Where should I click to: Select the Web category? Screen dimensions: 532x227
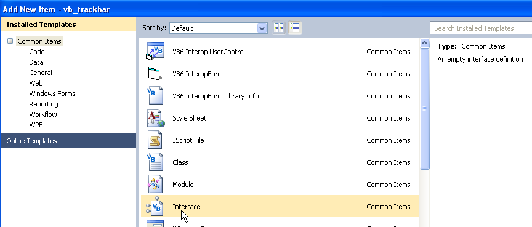[x=36, y=83]
